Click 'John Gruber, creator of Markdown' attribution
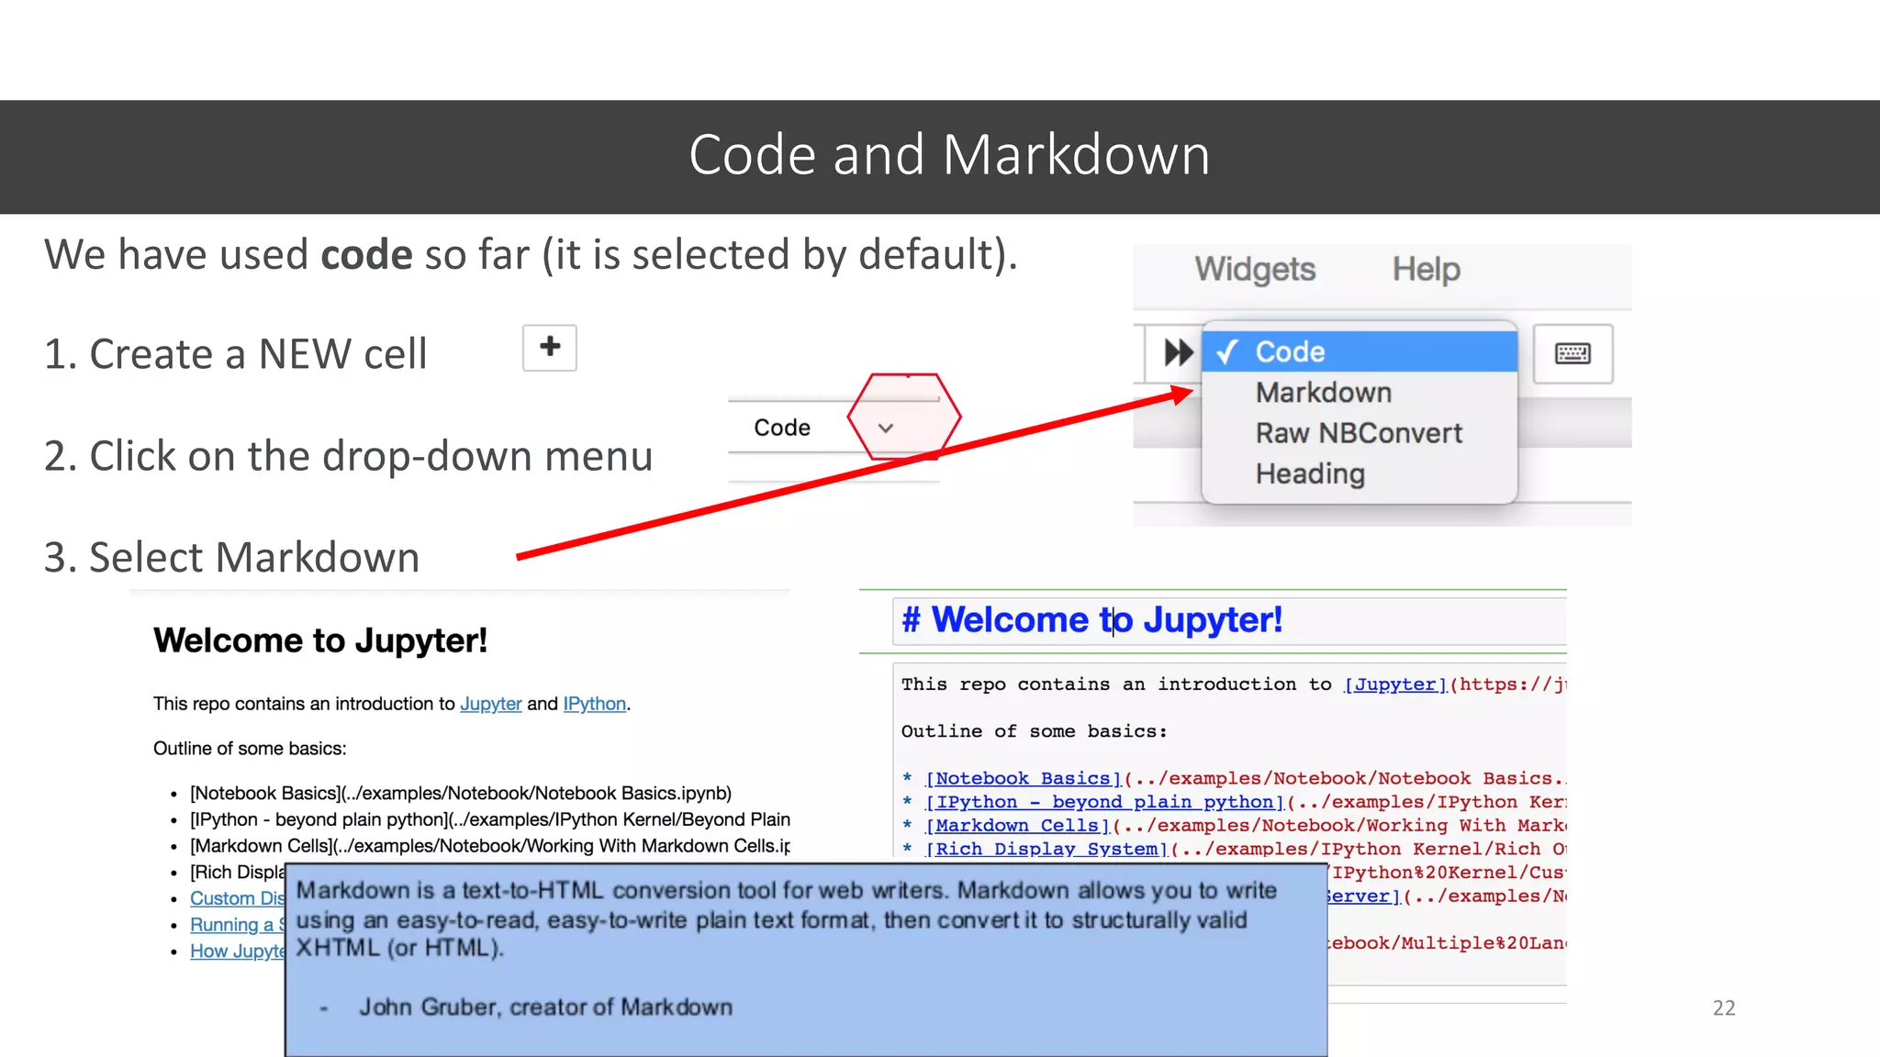The width and height of the screenshot is (1880, 1057). point(545,1007)
